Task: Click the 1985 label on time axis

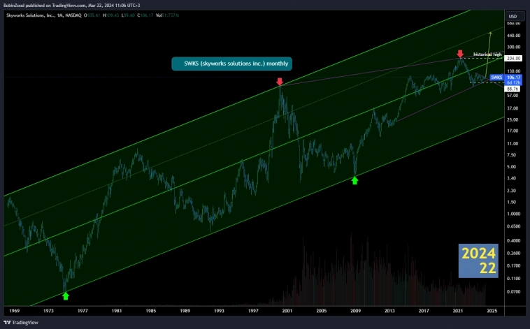Action: (151, 311)
